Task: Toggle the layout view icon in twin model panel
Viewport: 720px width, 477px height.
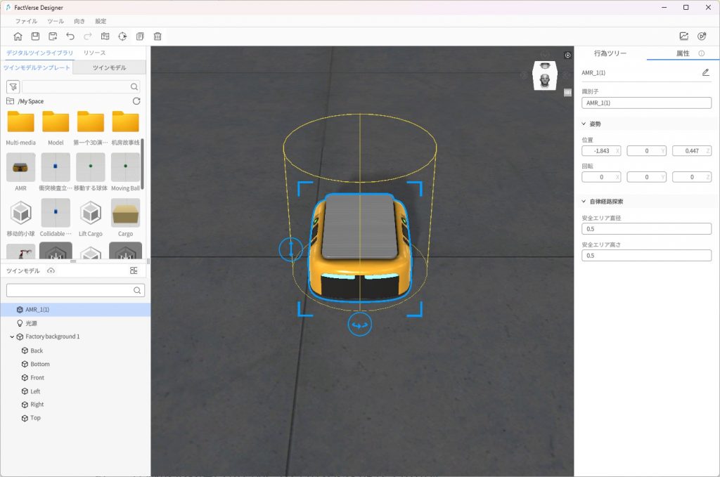Action: pos(134,270)
